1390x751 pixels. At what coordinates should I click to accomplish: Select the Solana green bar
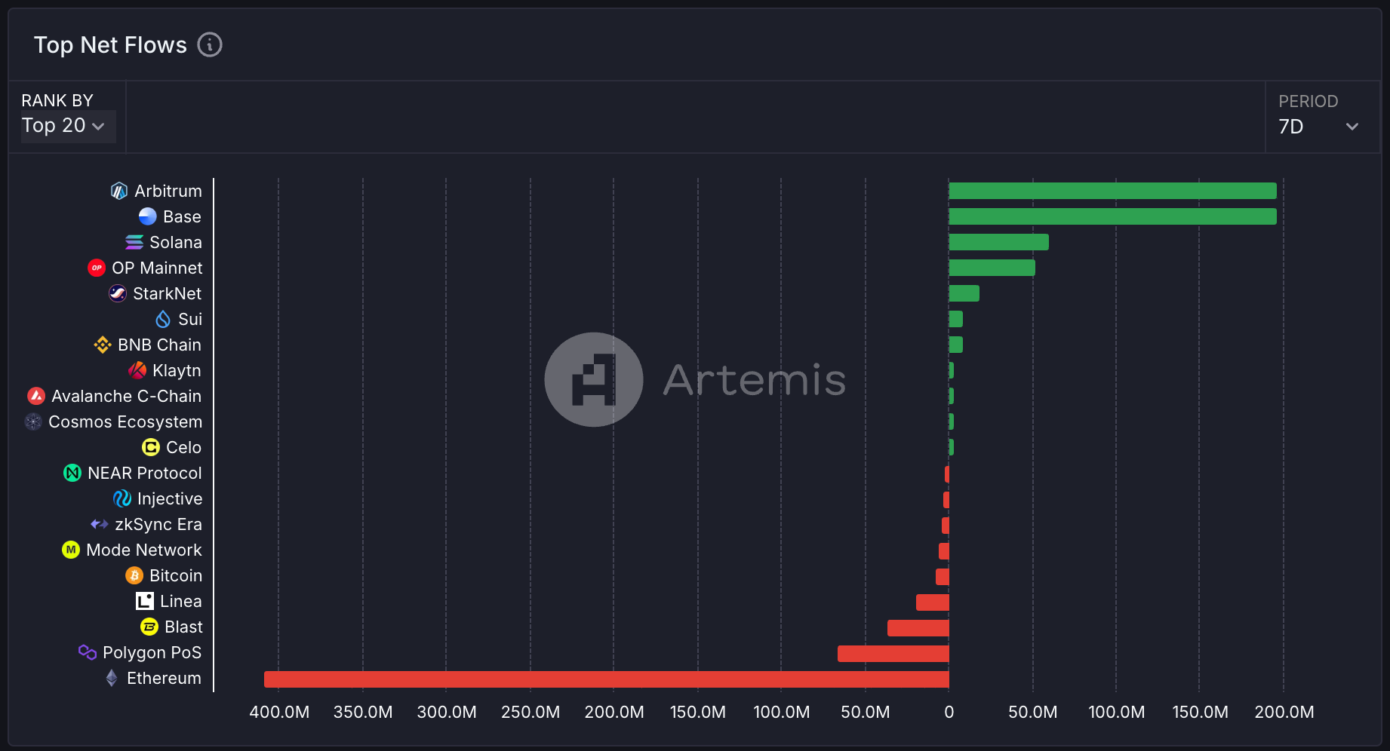998,242
